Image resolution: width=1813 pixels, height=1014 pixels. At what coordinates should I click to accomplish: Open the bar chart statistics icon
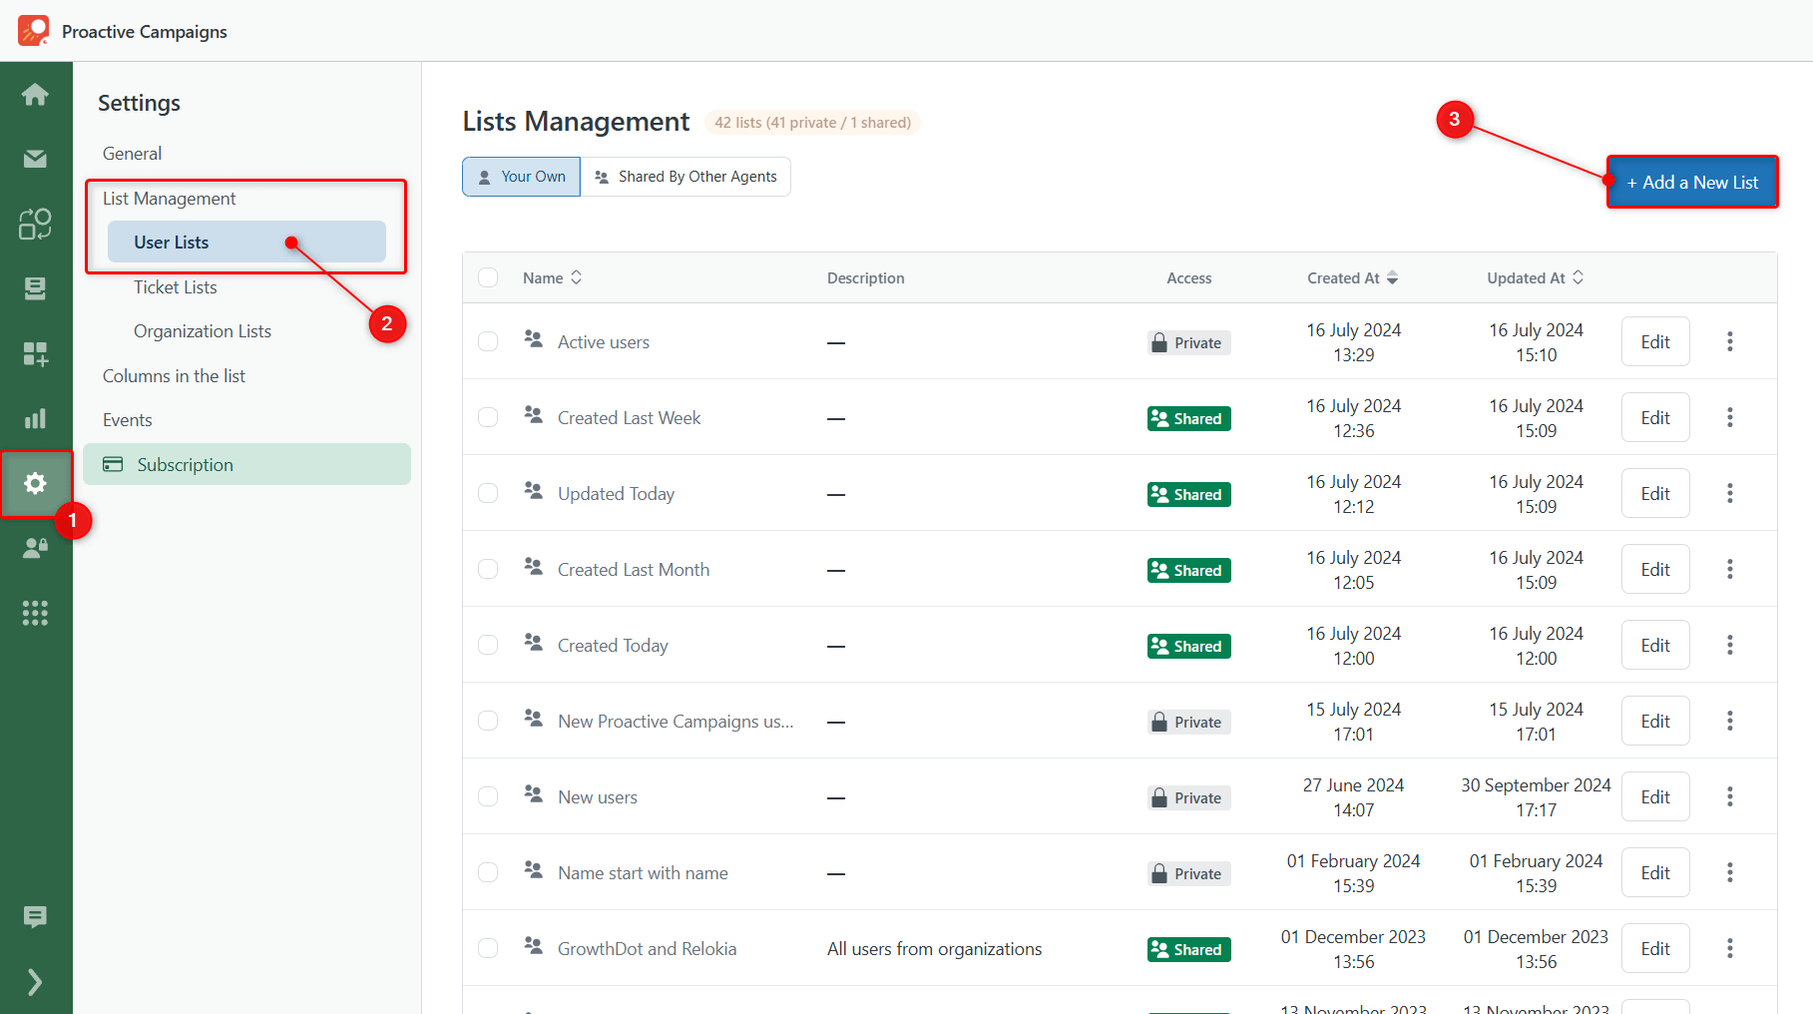pyautogui.click(x=35, y=418)
